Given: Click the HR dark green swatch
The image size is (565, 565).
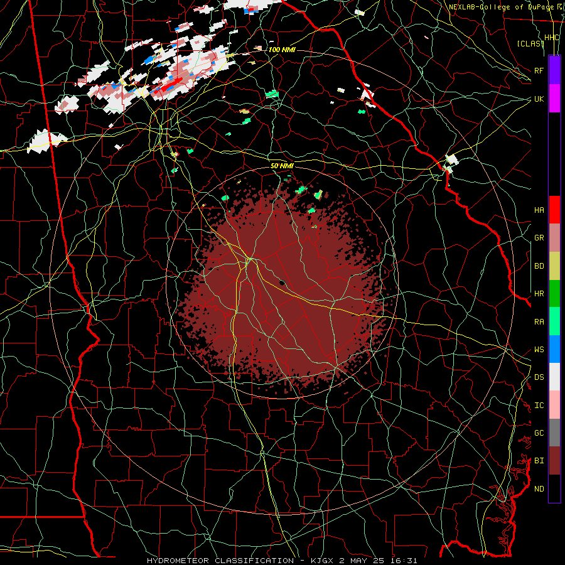Looking at the screenshot, I should click(x=554, y=294).
